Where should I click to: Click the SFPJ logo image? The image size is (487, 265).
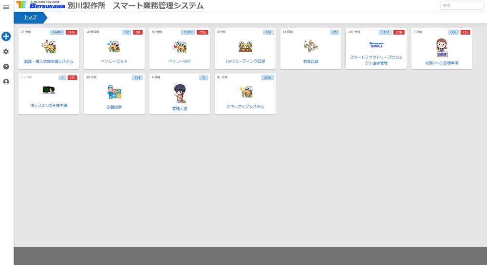(x=376, y=45)
